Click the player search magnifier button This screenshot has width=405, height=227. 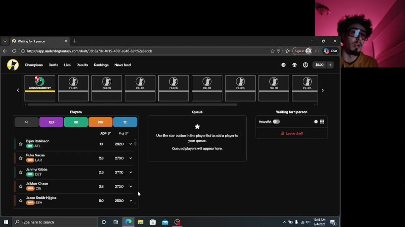click(x=26, y=122)
